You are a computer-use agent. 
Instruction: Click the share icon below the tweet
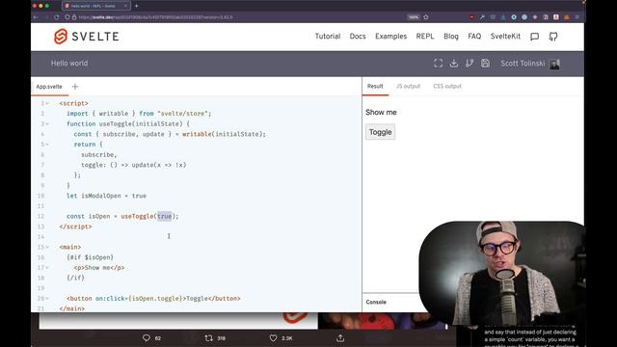coord(340,338)
